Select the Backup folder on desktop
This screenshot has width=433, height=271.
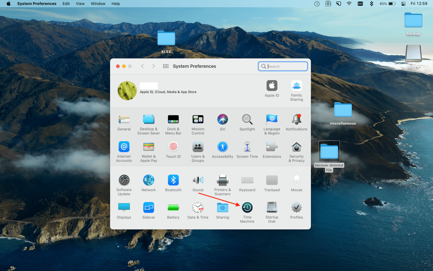point(413,24)
